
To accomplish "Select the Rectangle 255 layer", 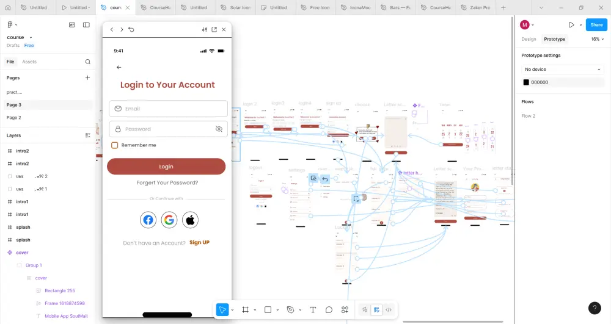I will click(60, 291).
